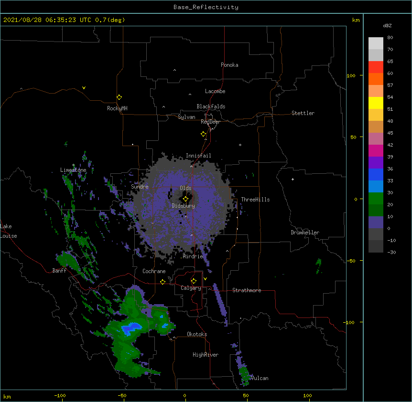Click the 45 value on dBZ legend

[x=390, y=133]
